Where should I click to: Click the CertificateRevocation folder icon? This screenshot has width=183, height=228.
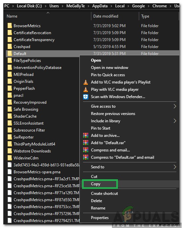coord(10,32)
